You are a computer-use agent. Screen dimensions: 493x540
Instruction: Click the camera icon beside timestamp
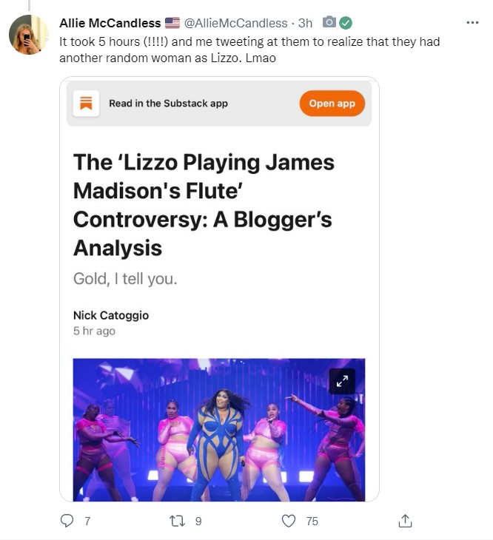tap(329, 22)
